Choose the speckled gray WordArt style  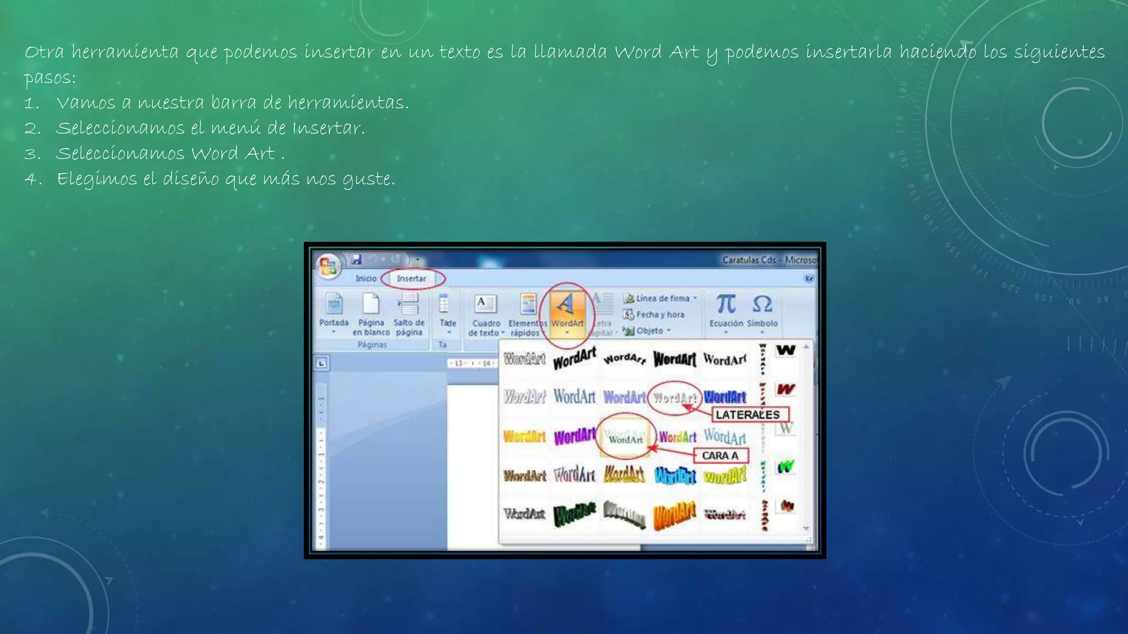tap(674, 397)
